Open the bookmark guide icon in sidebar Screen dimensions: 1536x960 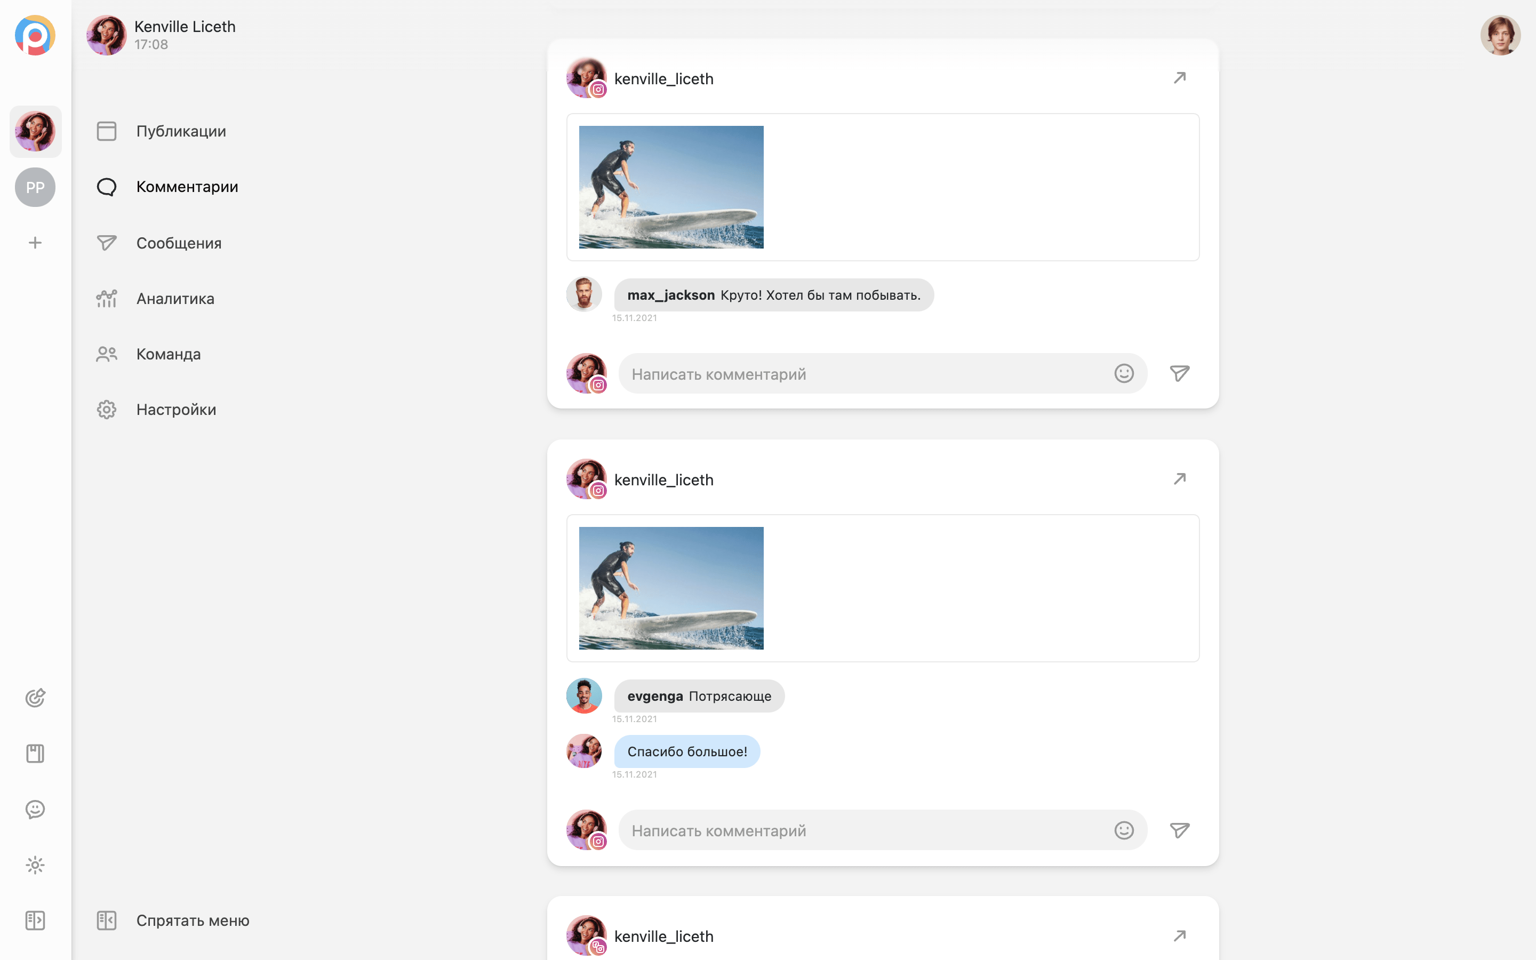pyautogui.click(x=36, y=754)
